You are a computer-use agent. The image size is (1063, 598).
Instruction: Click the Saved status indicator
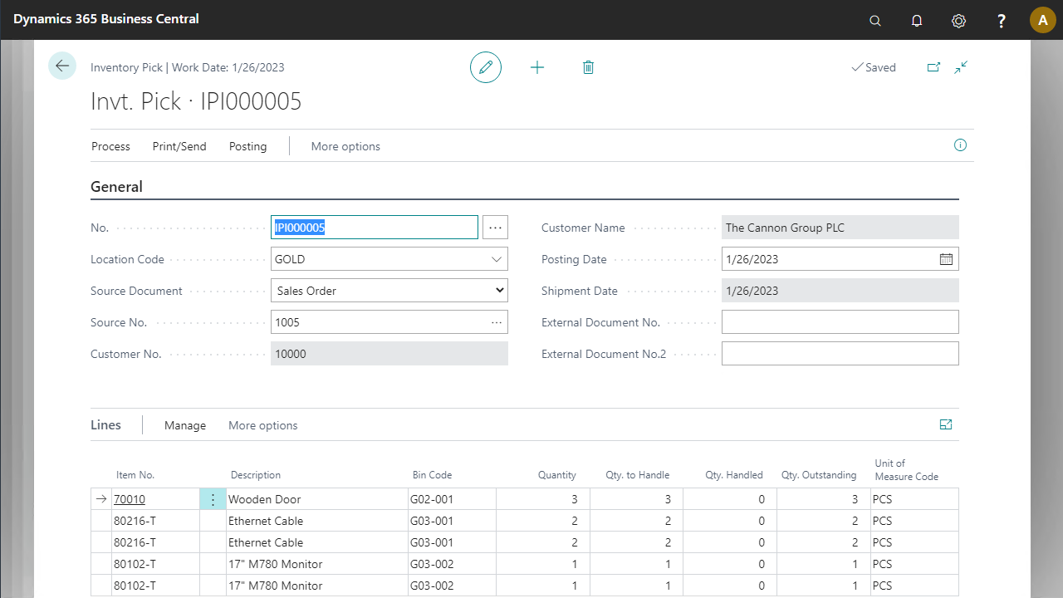pos(874,67)
